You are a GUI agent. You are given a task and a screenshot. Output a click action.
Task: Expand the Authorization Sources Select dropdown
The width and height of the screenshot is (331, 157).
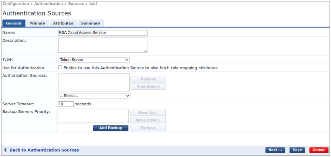pyautogui.click(x=94, y=96)
